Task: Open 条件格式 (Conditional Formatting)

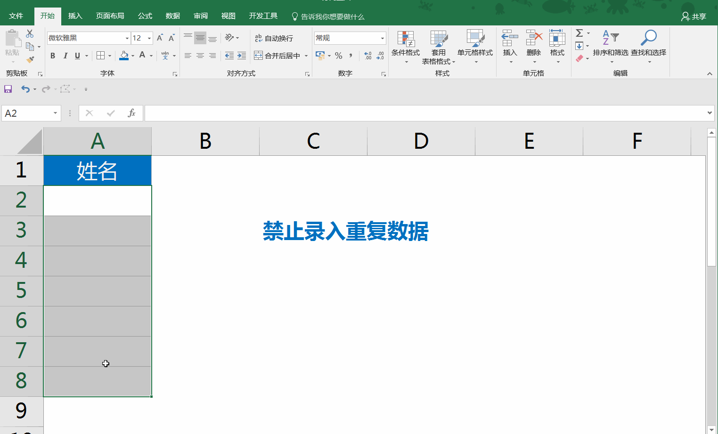Action: [x=405, y=46]
